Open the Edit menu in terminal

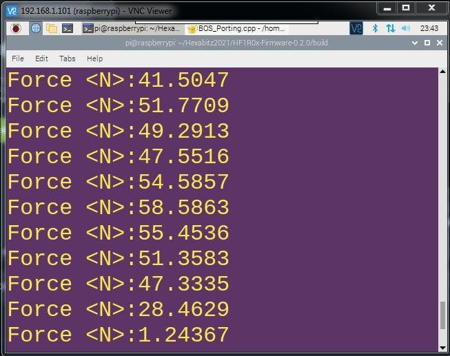click(41, 59)
